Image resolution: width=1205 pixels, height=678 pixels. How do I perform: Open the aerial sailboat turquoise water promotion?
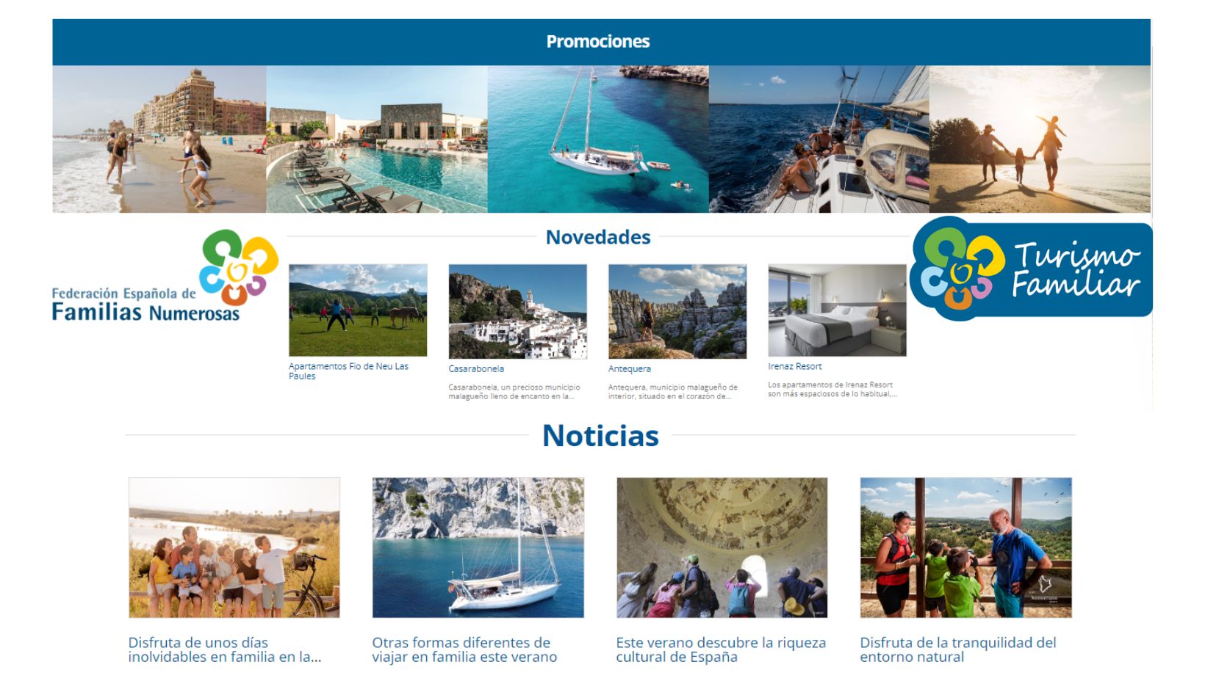point(598,139)
